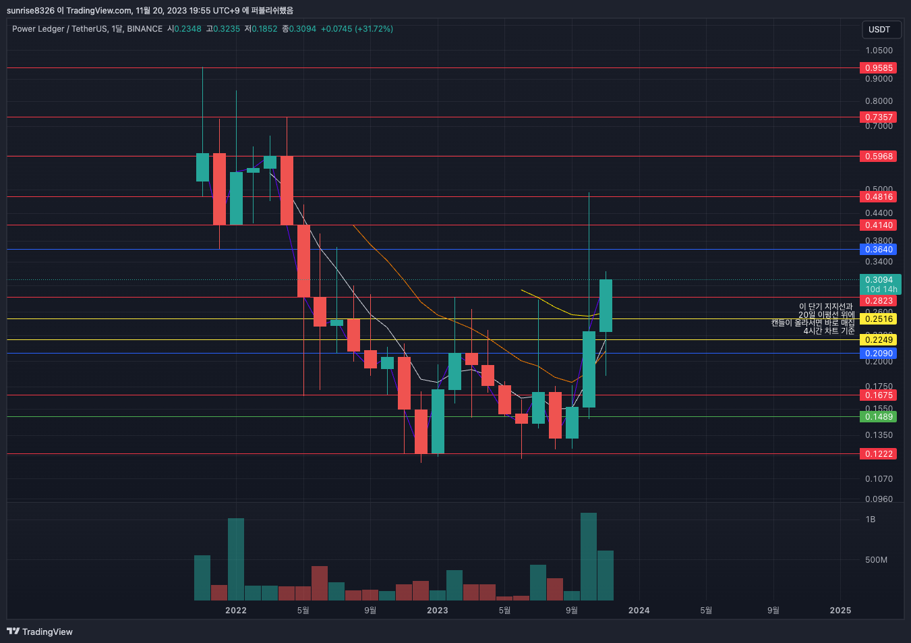The width and height of the screenshot is (911, 643).
Task: Click the current price 0.3094 label
Action: tap(879, 280)
